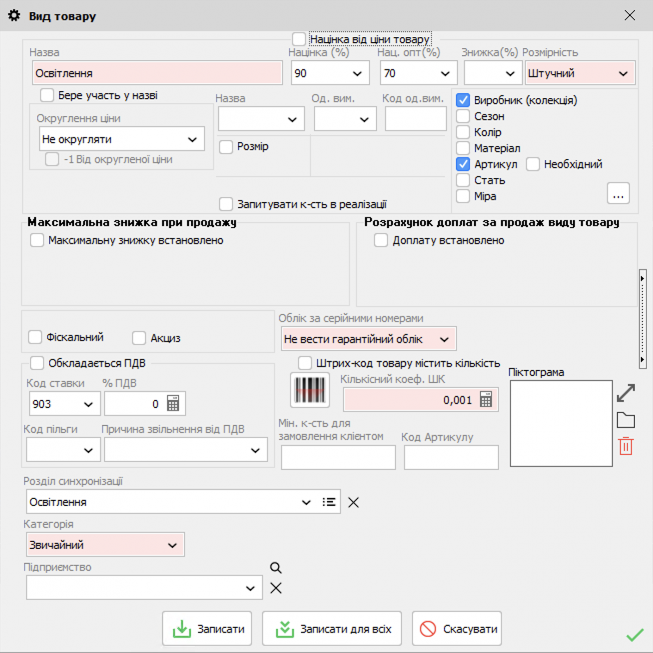The image size is (653, 653).
Task: Open folder icon to load a Піктограма image
Action: pyautogui.click(x=626, y=420)
